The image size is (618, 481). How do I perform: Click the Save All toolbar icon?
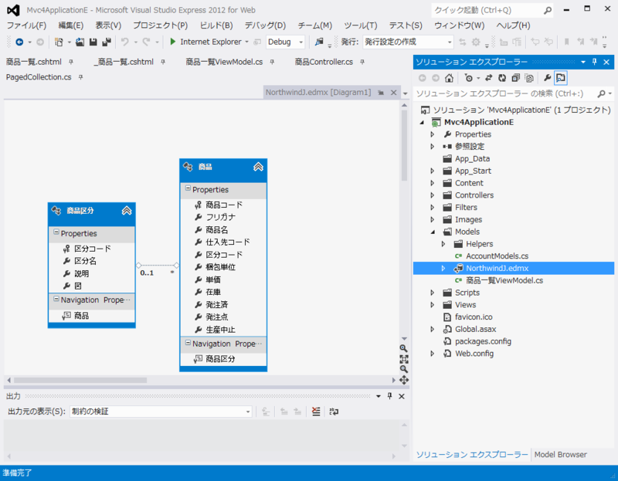[x=107, y=42]
